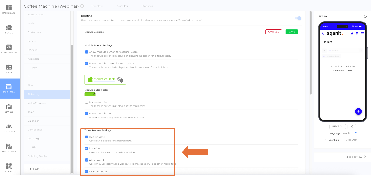Switch to the Template tab
This screenshot has width=371, height=177.
[x=97, y=6]
